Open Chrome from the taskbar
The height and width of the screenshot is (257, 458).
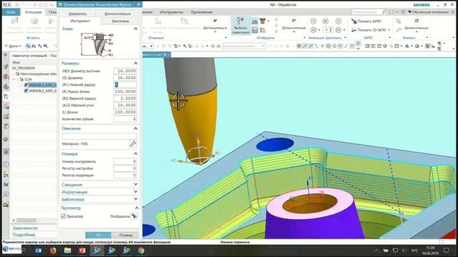pyautogui.click(x=141, y=251)
